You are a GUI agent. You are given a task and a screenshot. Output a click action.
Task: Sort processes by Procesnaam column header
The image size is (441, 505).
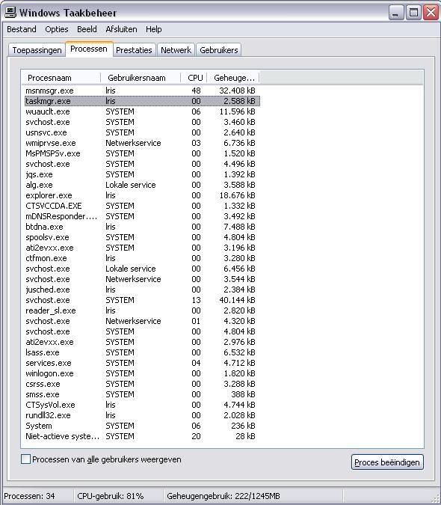click(61, 78)
